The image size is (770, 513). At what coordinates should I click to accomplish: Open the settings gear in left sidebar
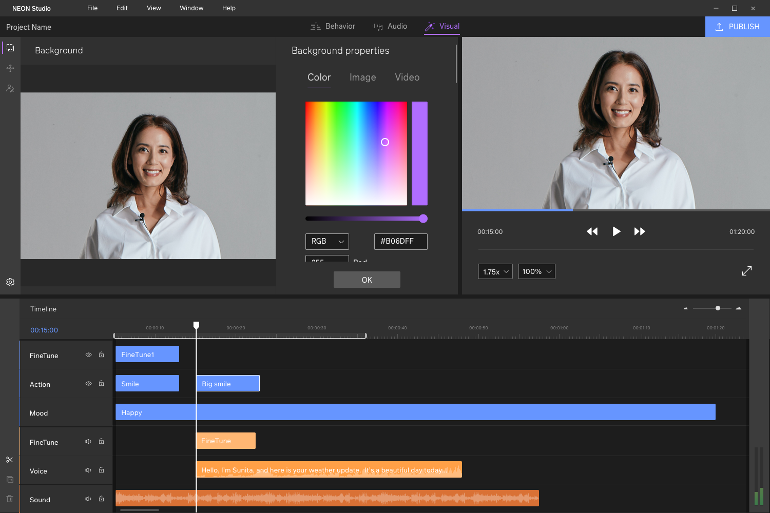(x=10, y=282)
